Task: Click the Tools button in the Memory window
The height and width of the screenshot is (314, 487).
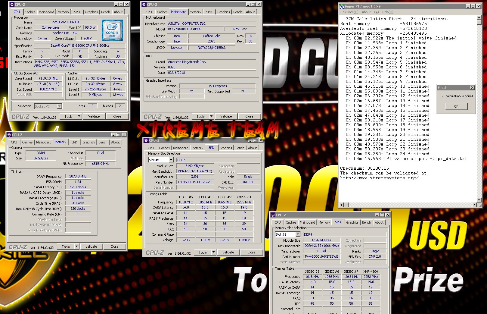Action: pyautogui.click(x=66, y=246)
